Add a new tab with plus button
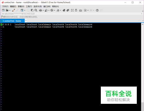 (26, 21)
